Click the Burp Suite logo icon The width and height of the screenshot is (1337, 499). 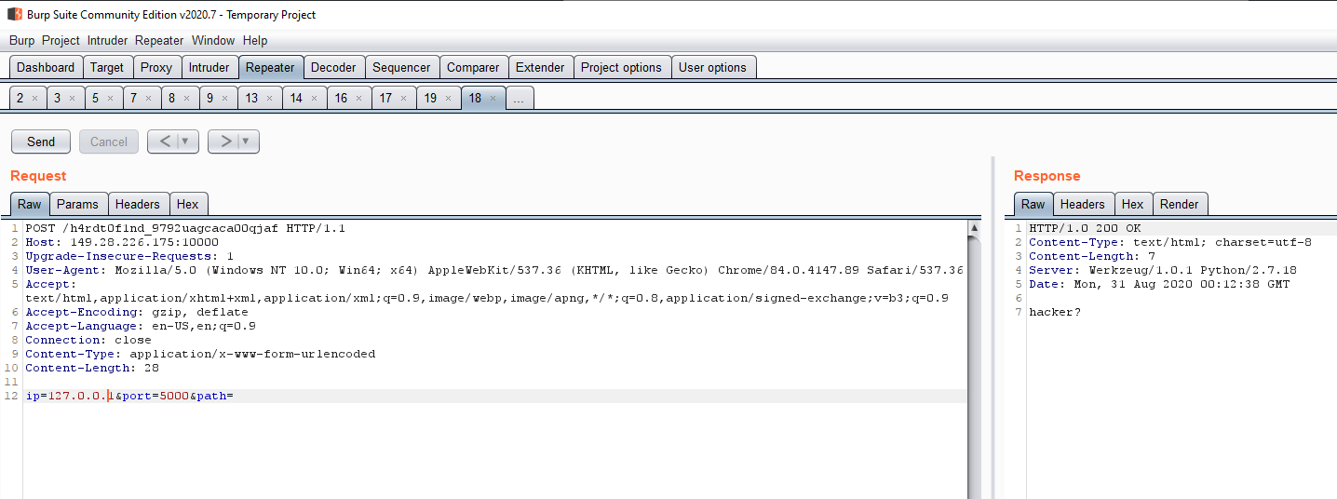point(15,14)
